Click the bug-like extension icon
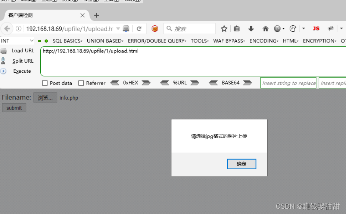This screenshot has height=214, width=346. (x=331, y=29)
